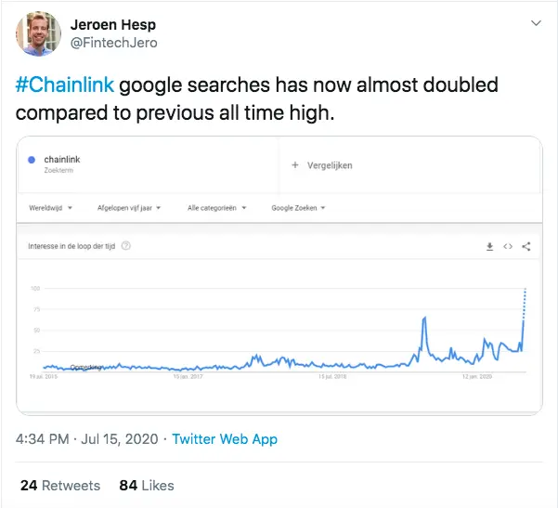
Task: View the 24 Retweets list
Action: (x=60, y=485)
